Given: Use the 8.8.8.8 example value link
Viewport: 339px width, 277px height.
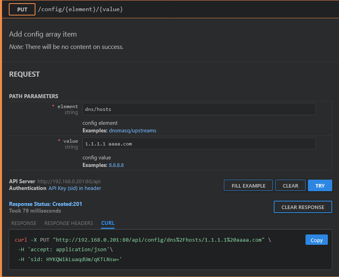Looking at the screenshot, I should [x=116, y=165].
